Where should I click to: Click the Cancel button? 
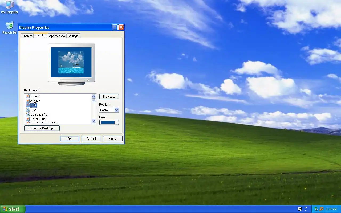click(91, 139)
